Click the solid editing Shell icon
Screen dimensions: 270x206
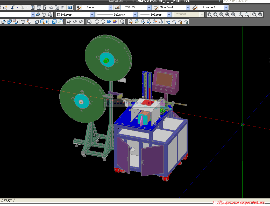tap(54, 22)
